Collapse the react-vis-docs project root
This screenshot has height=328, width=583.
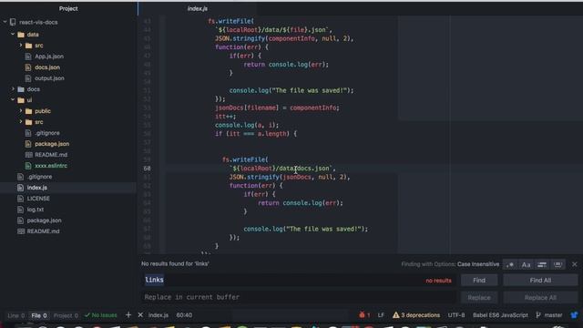tap(5, 22)
